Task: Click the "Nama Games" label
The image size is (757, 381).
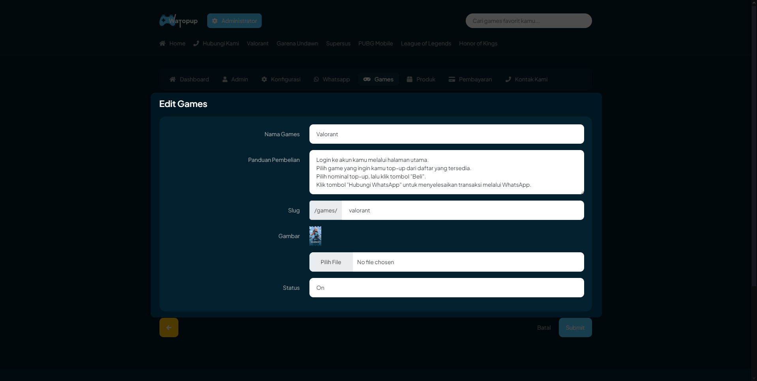Action: [282, 134]
